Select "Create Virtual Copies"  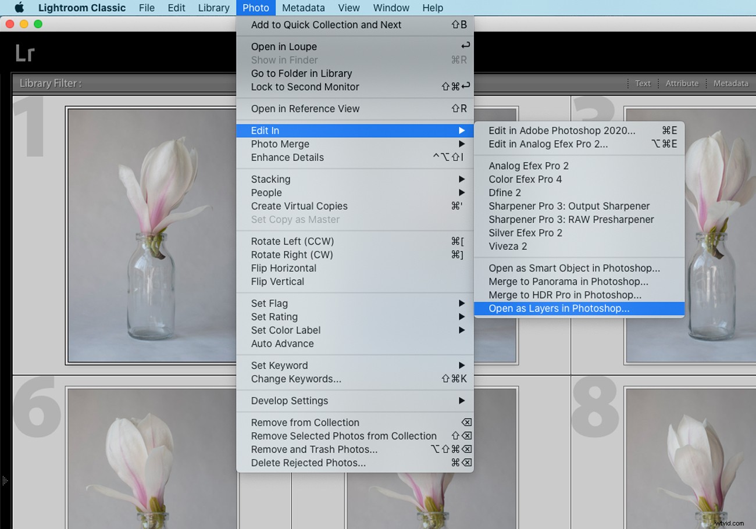click(x=298, y=206)
